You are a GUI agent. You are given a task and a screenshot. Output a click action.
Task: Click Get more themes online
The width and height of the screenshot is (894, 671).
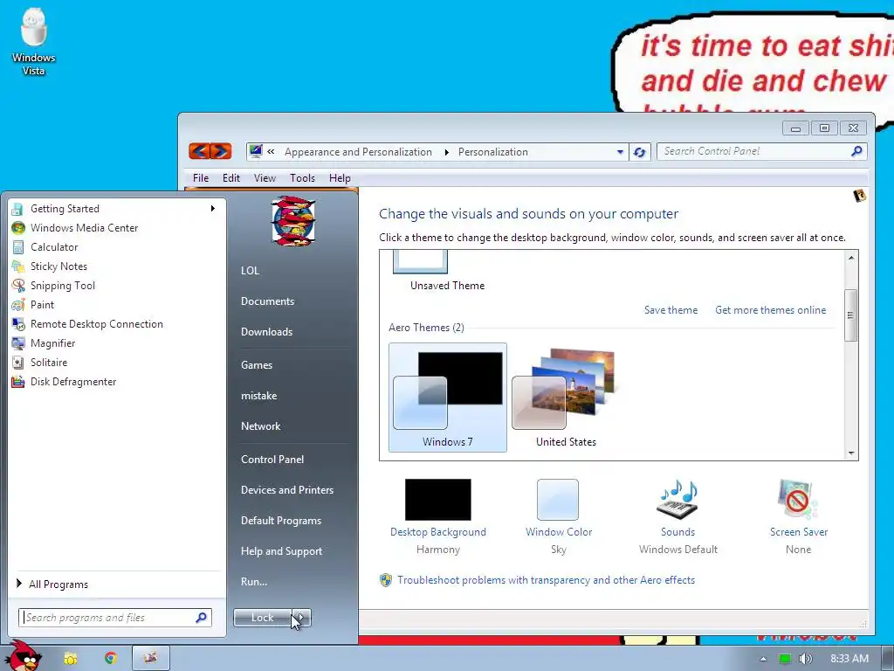pos(770,310)
